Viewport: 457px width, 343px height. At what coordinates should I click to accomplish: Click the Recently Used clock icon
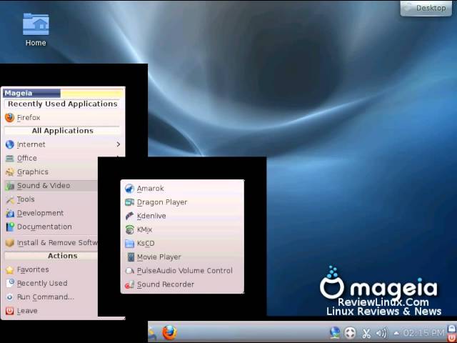9,283
